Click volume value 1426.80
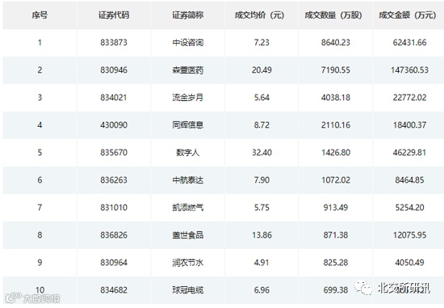444x308 pixels. tap(336, 153)
